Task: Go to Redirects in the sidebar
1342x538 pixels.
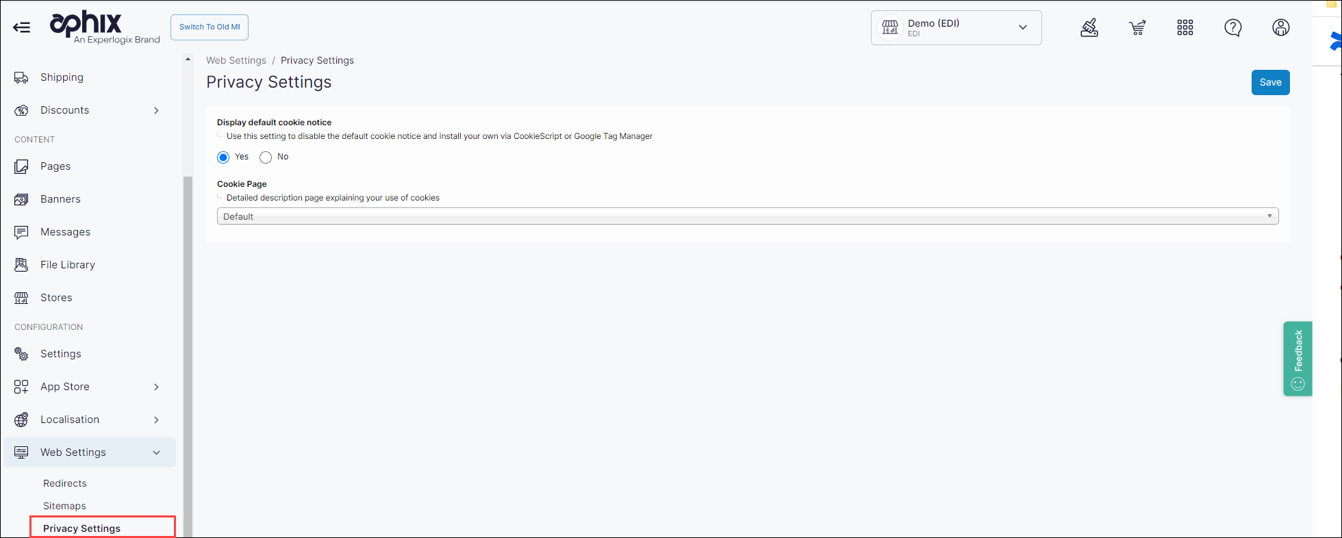Action: [65, 483]
